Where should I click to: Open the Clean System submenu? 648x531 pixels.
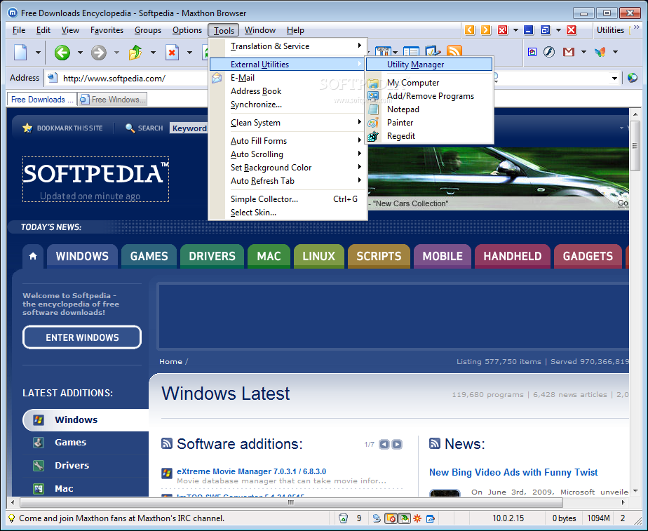coord(288,123)
